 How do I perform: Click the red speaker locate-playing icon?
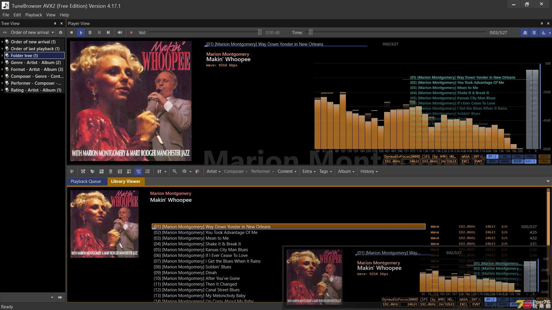197,171
